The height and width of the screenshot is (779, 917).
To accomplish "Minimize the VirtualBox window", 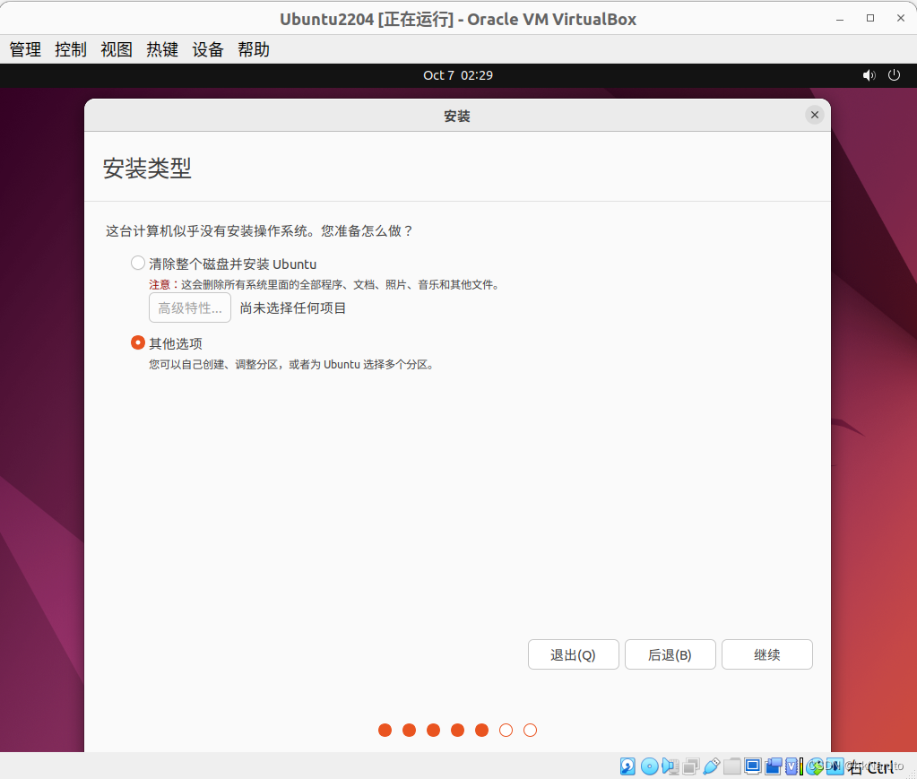I will click(840, 19).
